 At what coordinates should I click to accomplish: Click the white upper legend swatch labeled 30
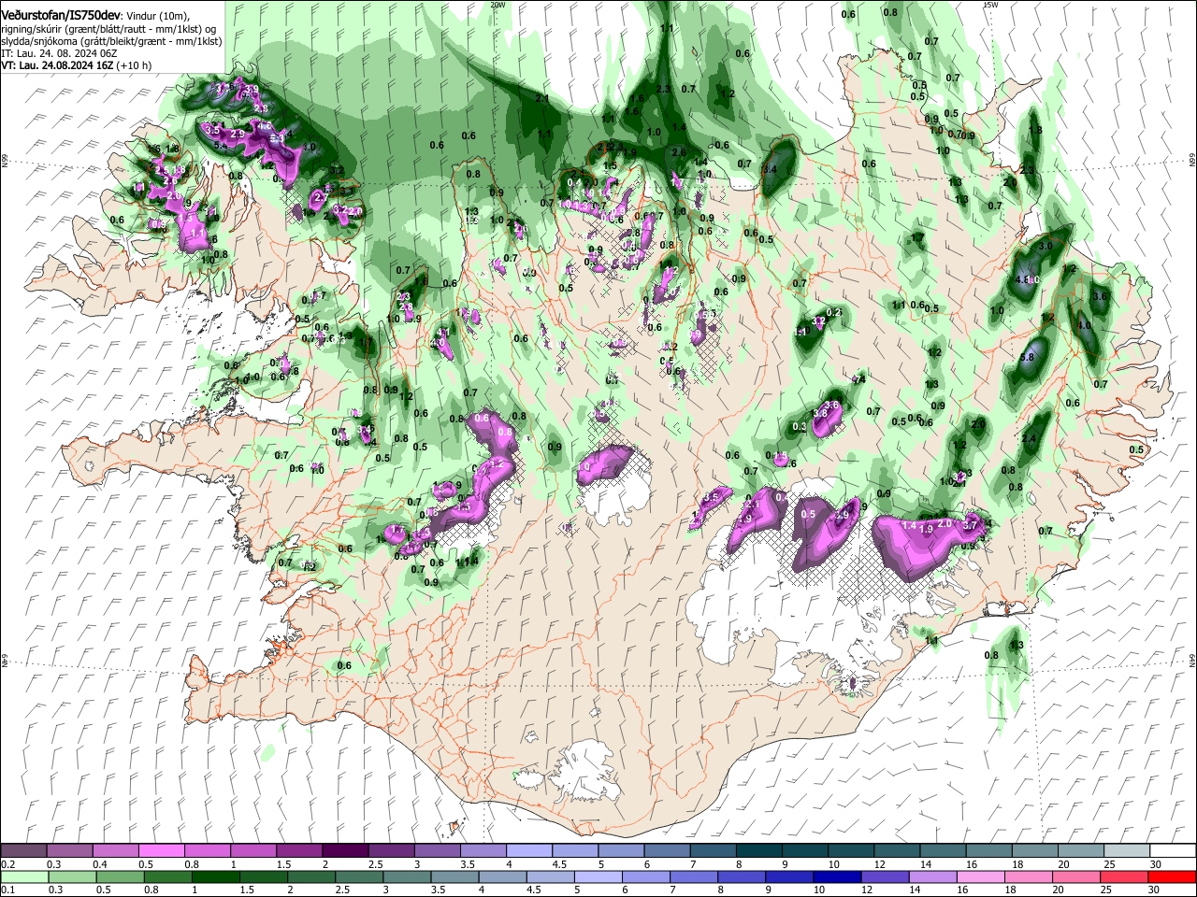click(x=1172, y=851)
